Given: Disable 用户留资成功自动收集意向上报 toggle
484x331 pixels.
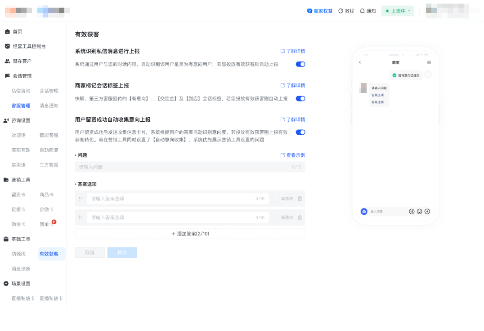Looking at the screenshot, I should (x=300, y=132).
